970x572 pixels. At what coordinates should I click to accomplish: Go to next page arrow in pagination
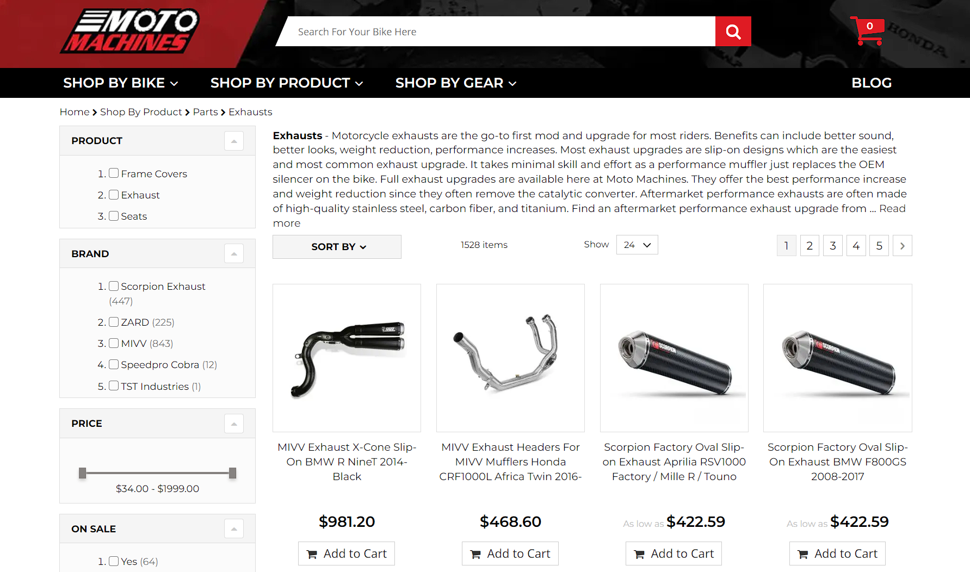click(x=902, y=246)
